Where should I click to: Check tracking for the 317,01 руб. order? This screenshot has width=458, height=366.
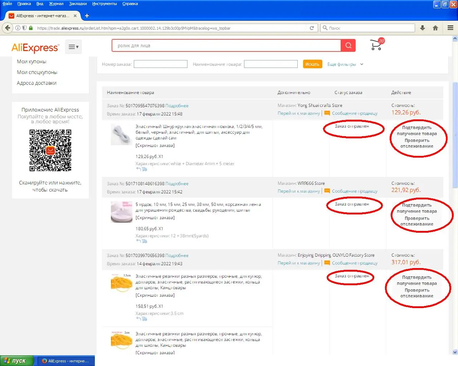(x=417, y=293)
